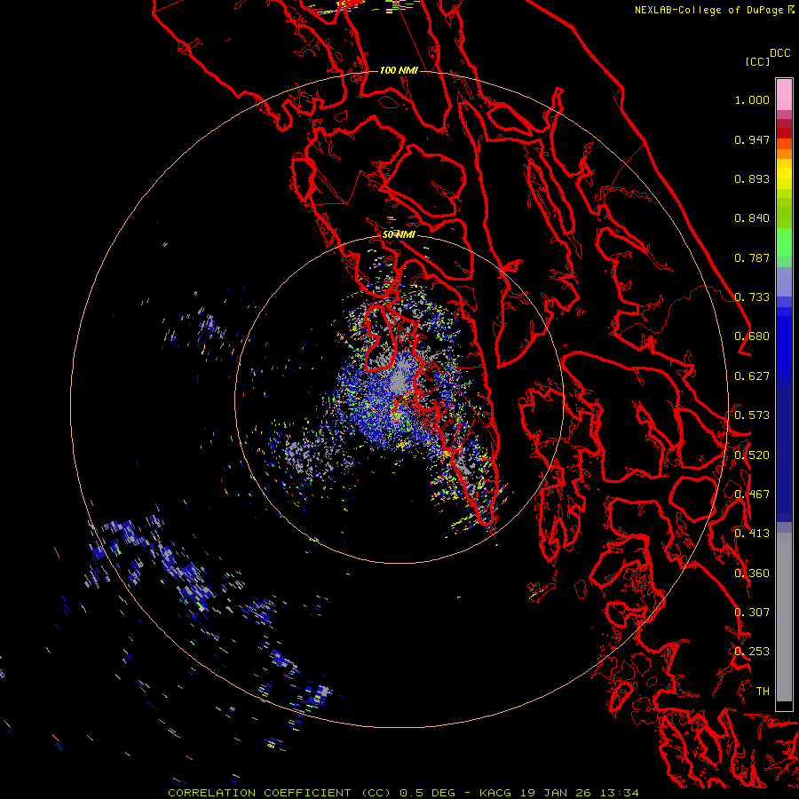
Task: Select the lavender band near 0.733
Action: pyautogui.click(x=784, y=281)
